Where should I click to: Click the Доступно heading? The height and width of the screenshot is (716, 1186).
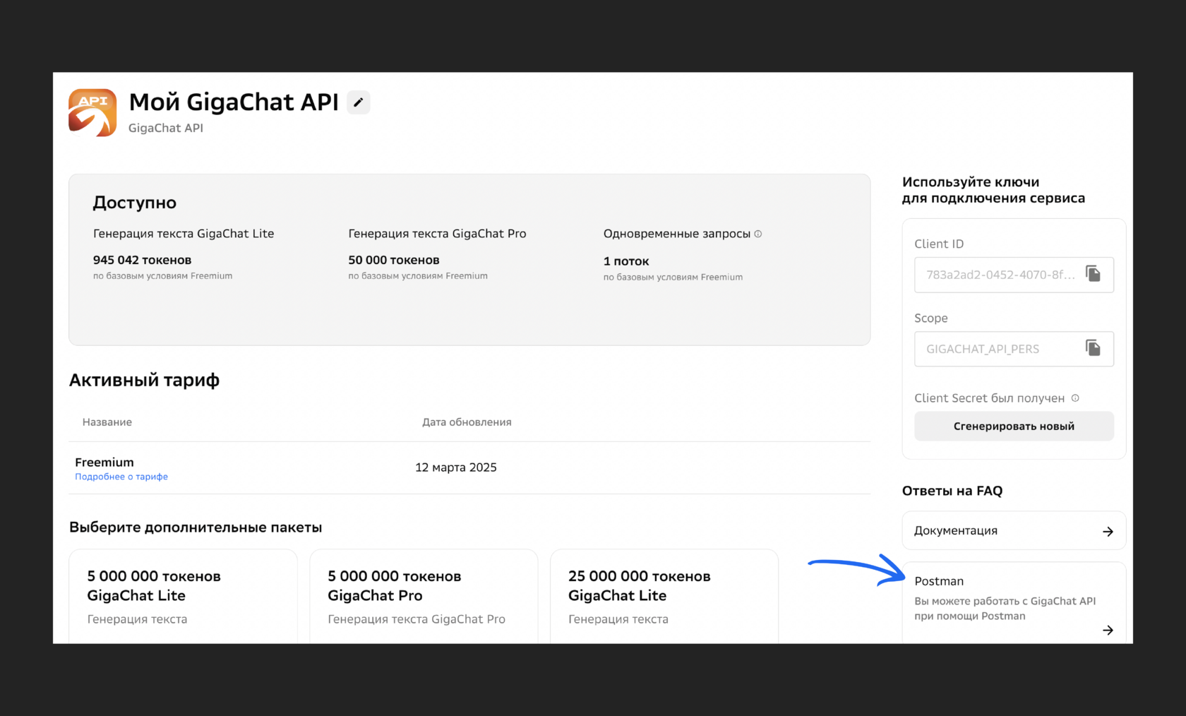coord(135,203)
